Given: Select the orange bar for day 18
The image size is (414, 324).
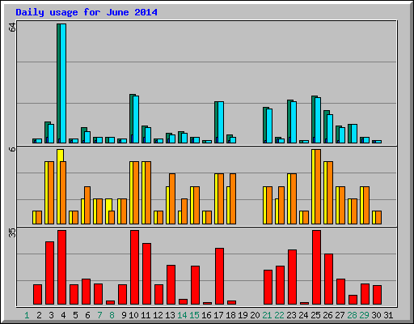Looking at the screenshot, I should 233,199.
